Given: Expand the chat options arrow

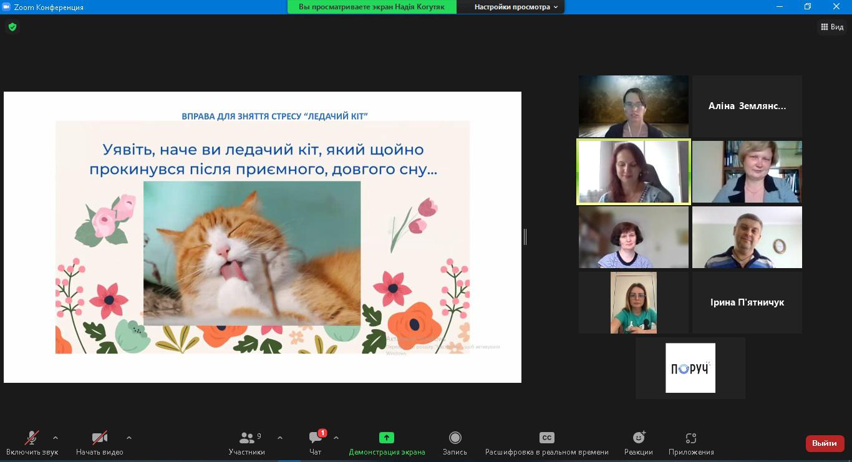Looking at the screenshot, I should click(x=336, y=438).
